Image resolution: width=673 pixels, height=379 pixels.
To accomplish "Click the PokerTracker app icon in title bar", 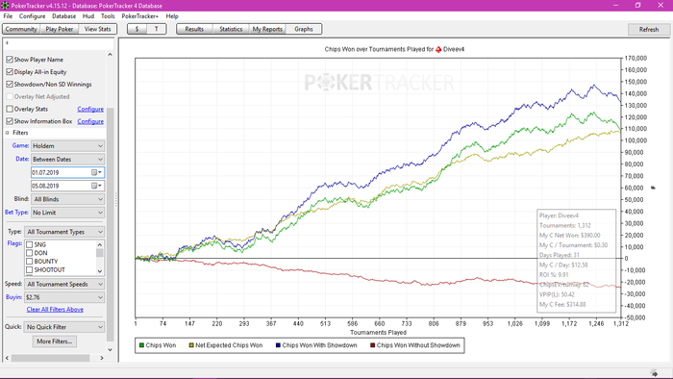I will (5, 6).
